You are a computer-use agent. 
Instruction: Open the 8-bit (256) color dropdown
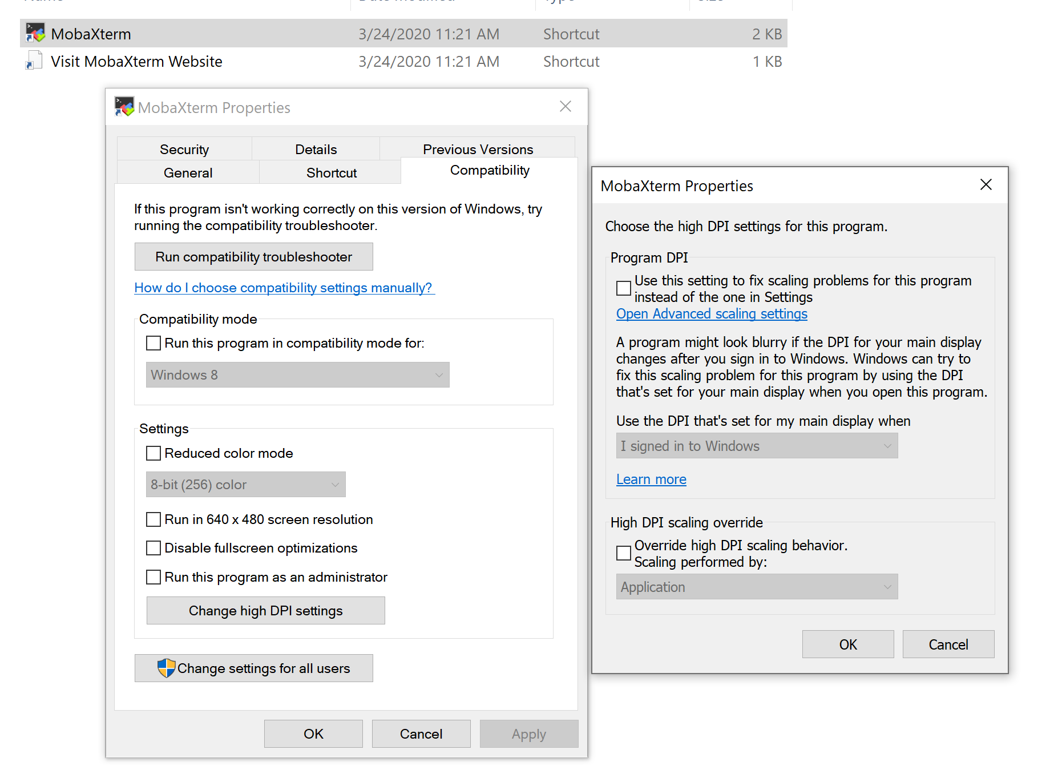tap(245, 484)
